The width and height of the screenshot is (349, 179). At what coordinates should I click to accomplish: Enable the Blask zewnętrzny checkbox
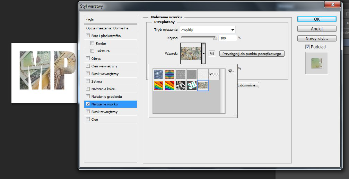pos(88,112)
